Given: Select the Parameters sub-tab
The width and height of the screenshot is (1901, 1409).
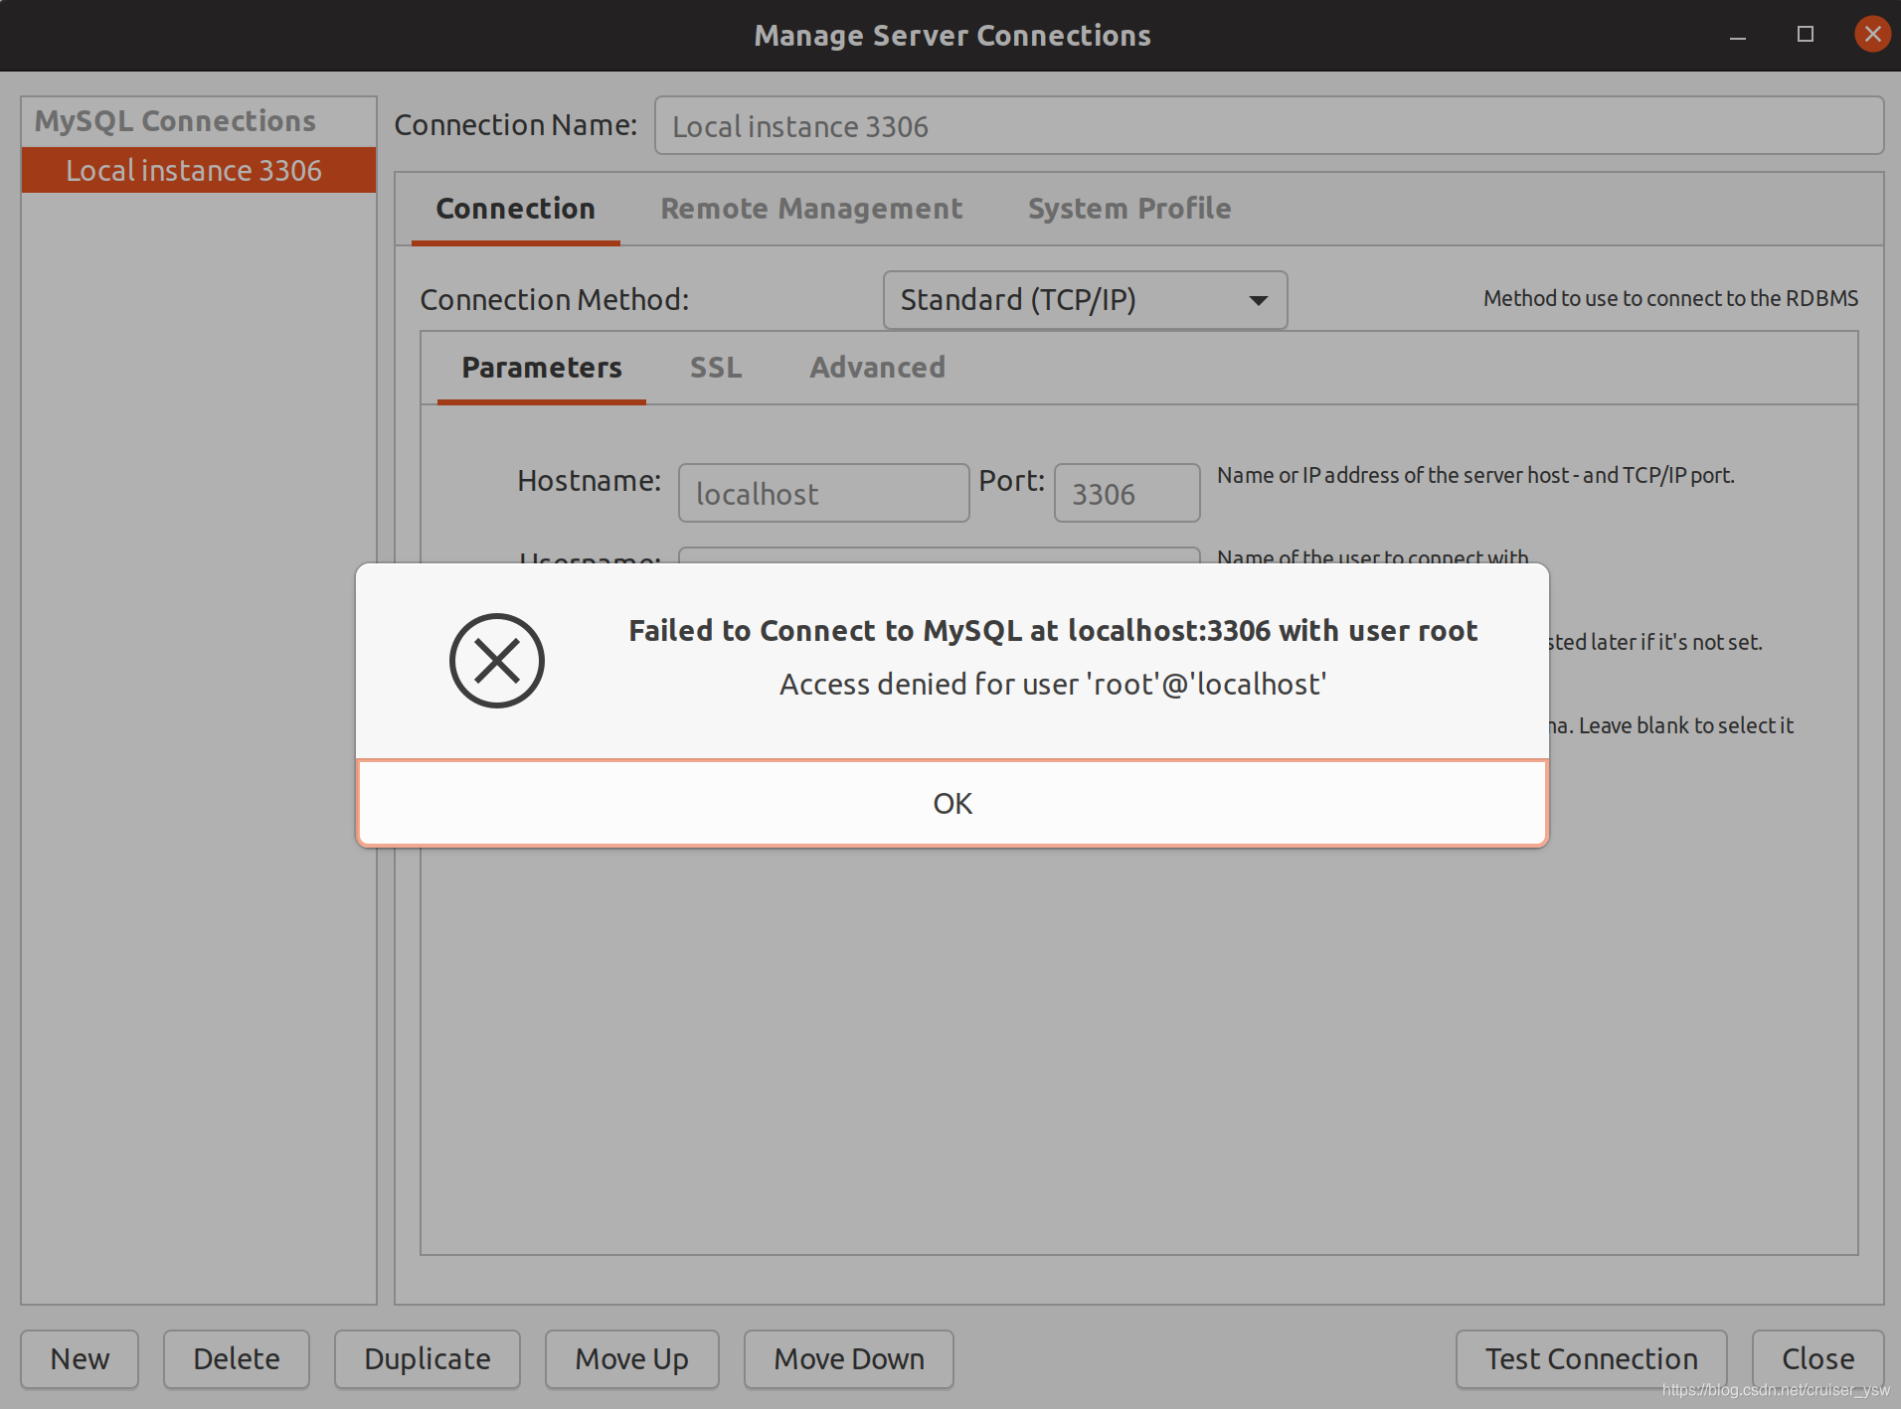Looking at the screenshot, I should click(x=542, y=368).
